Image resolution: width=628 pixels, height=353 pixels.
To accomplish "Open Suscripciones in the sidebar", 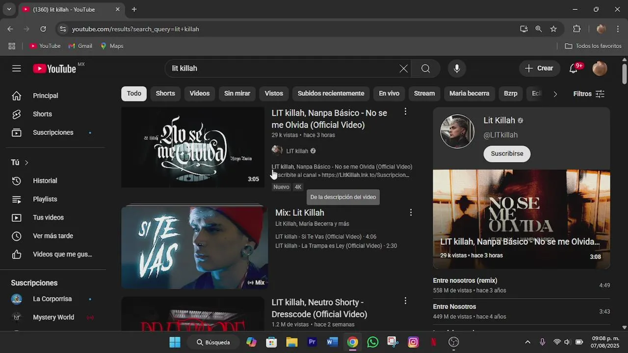I will pyautogui.click(x=53, y=132).
